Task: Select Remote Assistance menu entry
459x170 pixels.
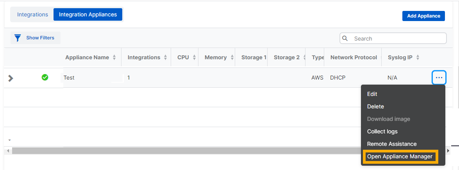Action: pos(392,144)
